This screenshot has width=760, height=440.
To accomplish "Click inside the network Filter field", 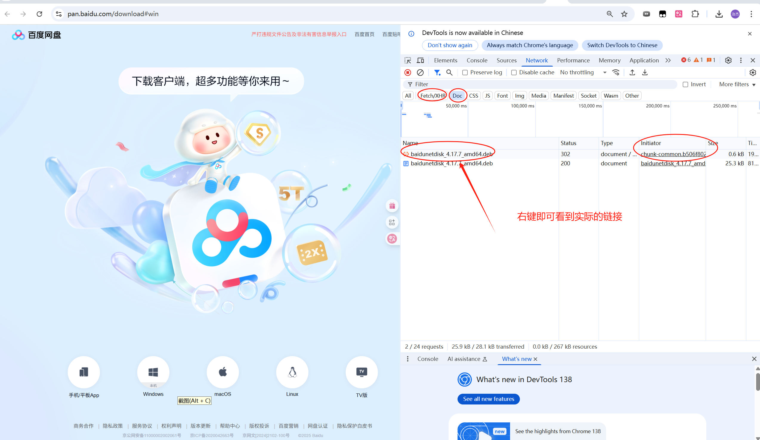I will pos(540,84).
